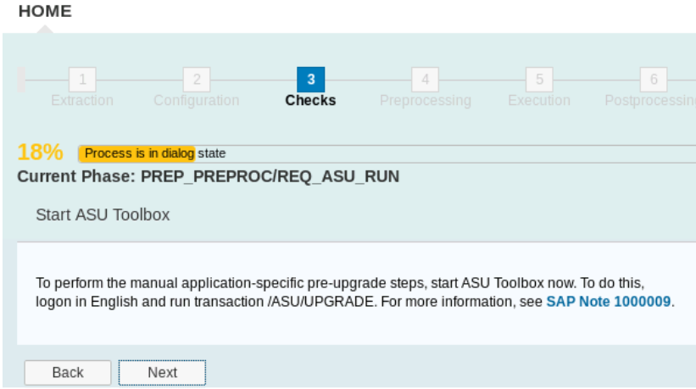Viewport: 696px width, 389px height.
Task: Click the Back button
Action: tap(68, 373)
